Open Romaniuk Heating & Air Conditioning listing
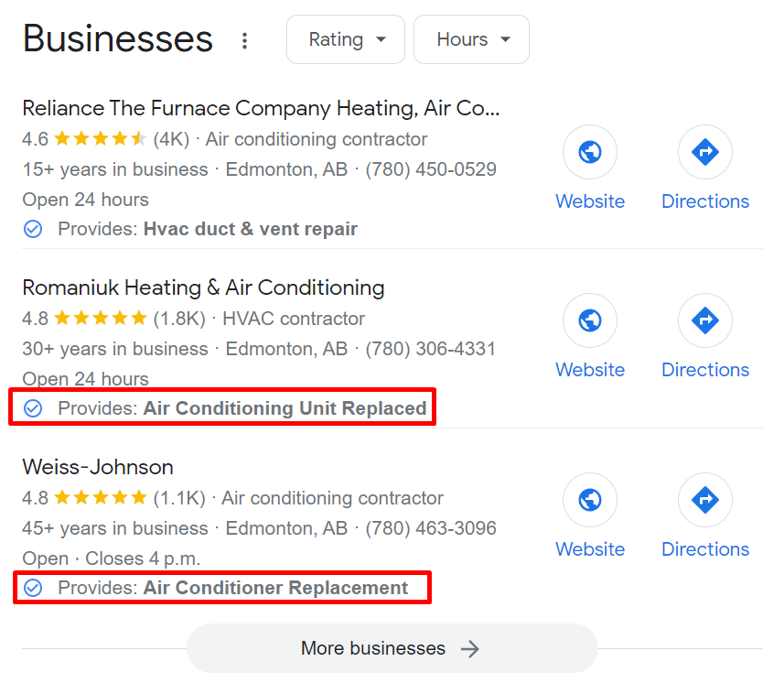This screenshot has height=694, width=784. [203, 287]
